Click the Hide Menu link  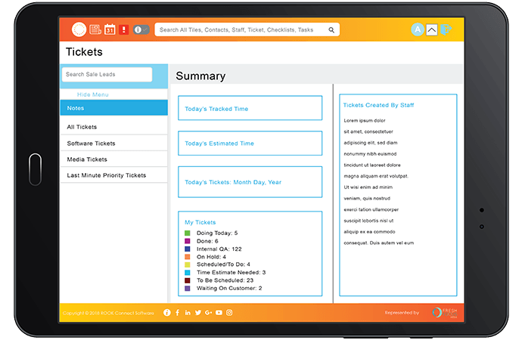coord(93,94)
